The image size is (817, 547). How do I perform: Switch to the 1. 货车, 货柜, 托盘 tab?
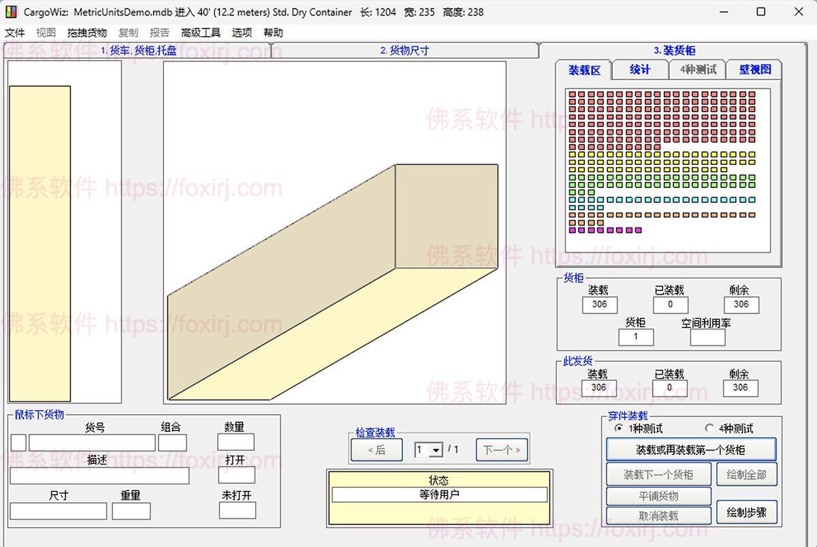(138, 50)
